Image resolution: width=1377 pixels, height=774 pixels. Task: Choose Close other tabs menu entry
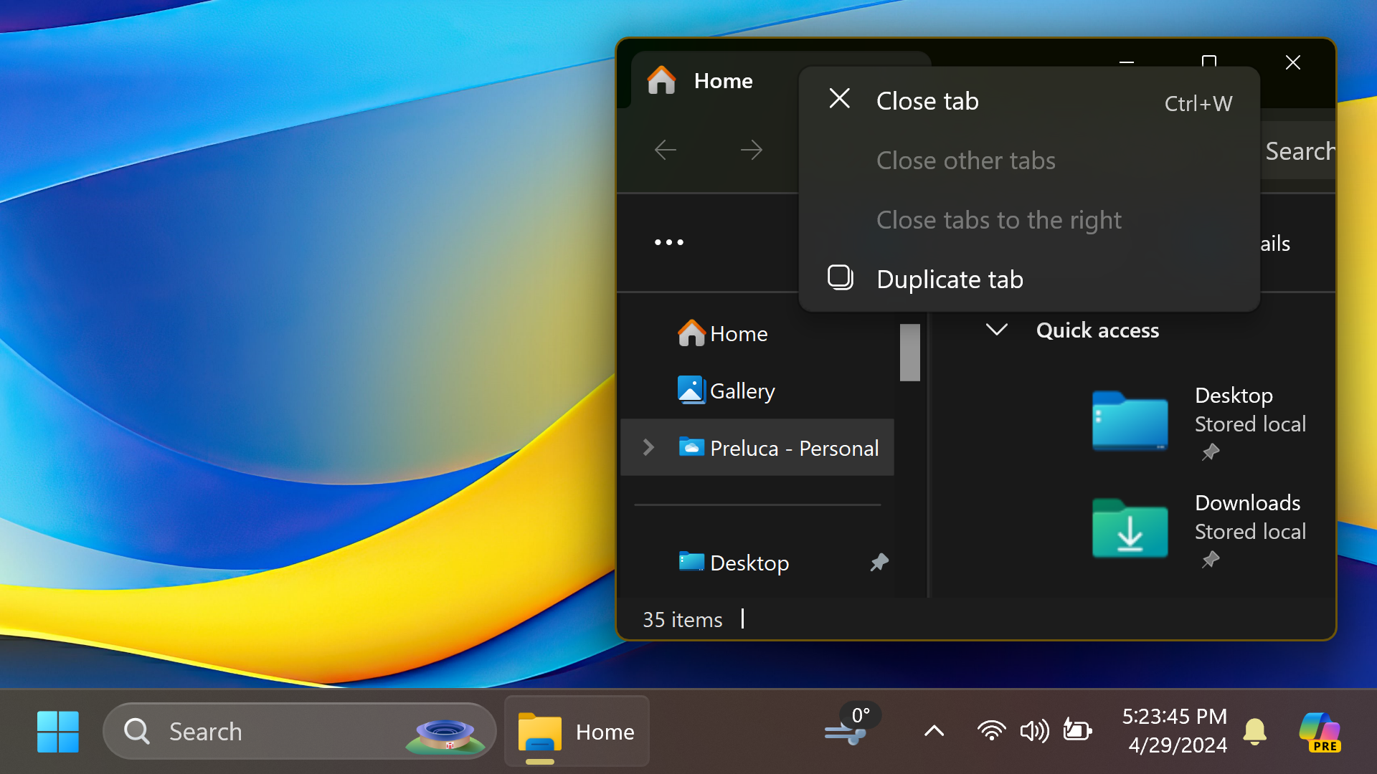click(x=1029, y=161)
